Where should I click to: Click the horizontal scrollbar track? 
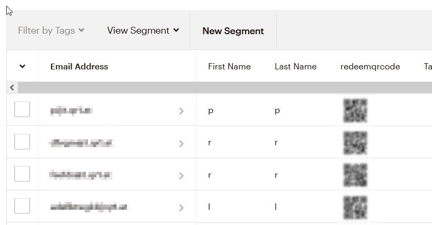click(x=225, y=87)
